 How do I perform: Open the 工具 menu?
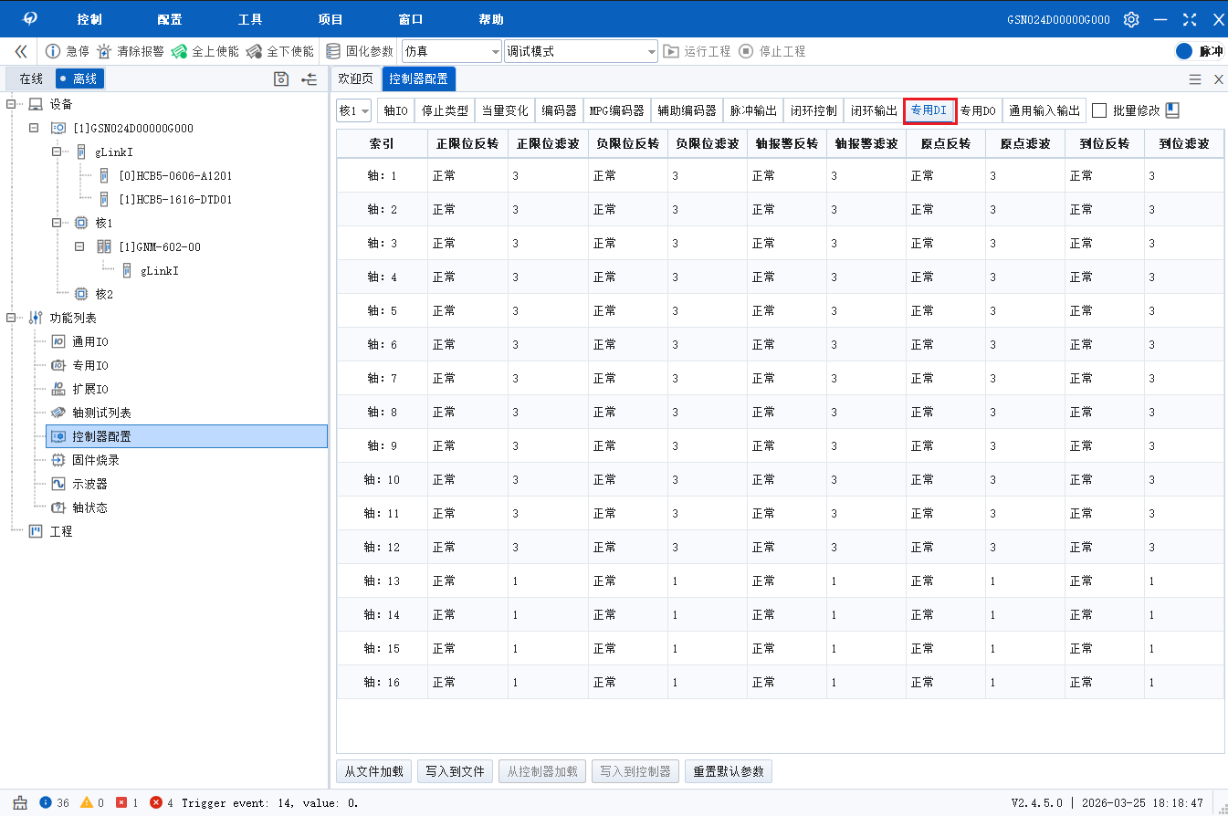(250, 19)
